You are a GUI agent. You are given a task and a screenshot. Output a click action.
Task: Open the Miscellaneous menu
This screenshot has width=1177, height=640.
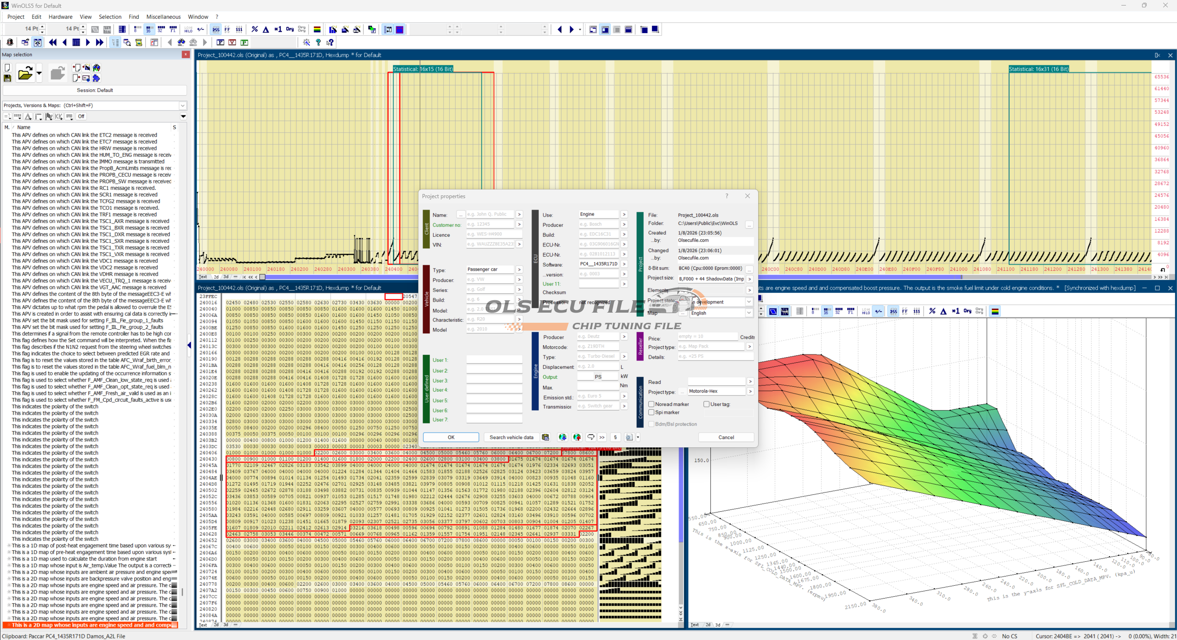[x=163, y=17]
